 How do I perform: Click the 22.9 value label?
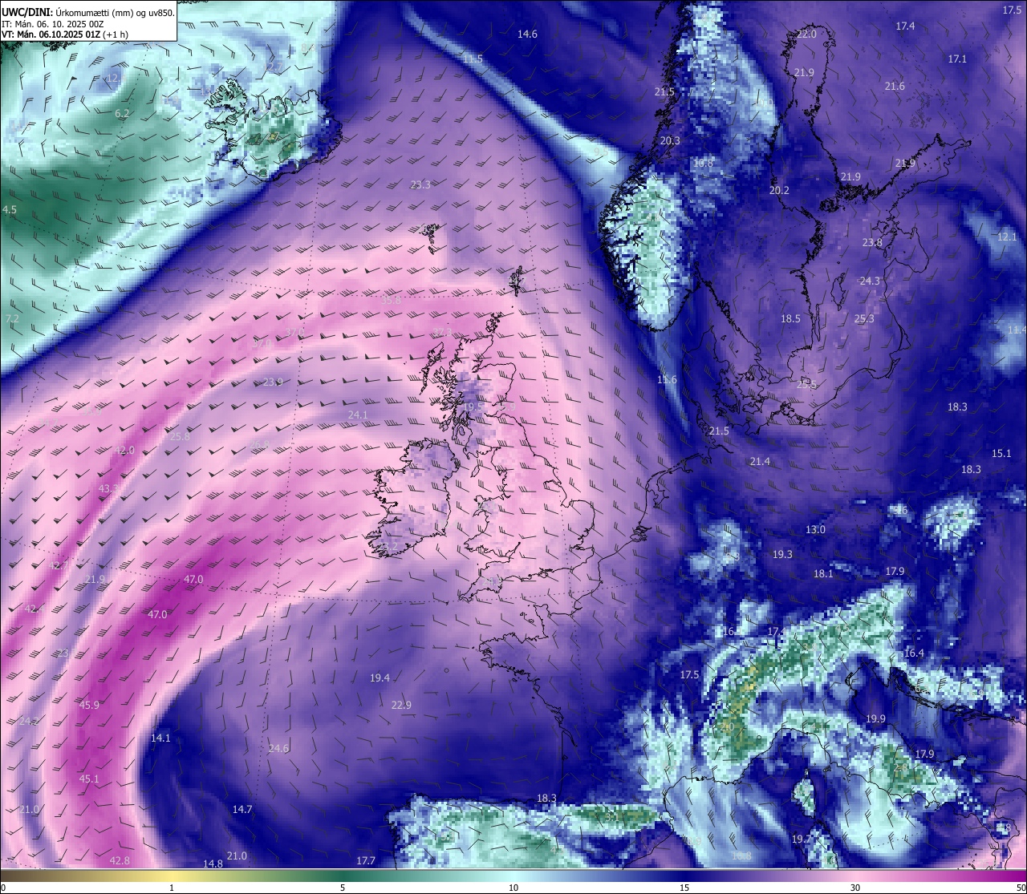point(401,706)
